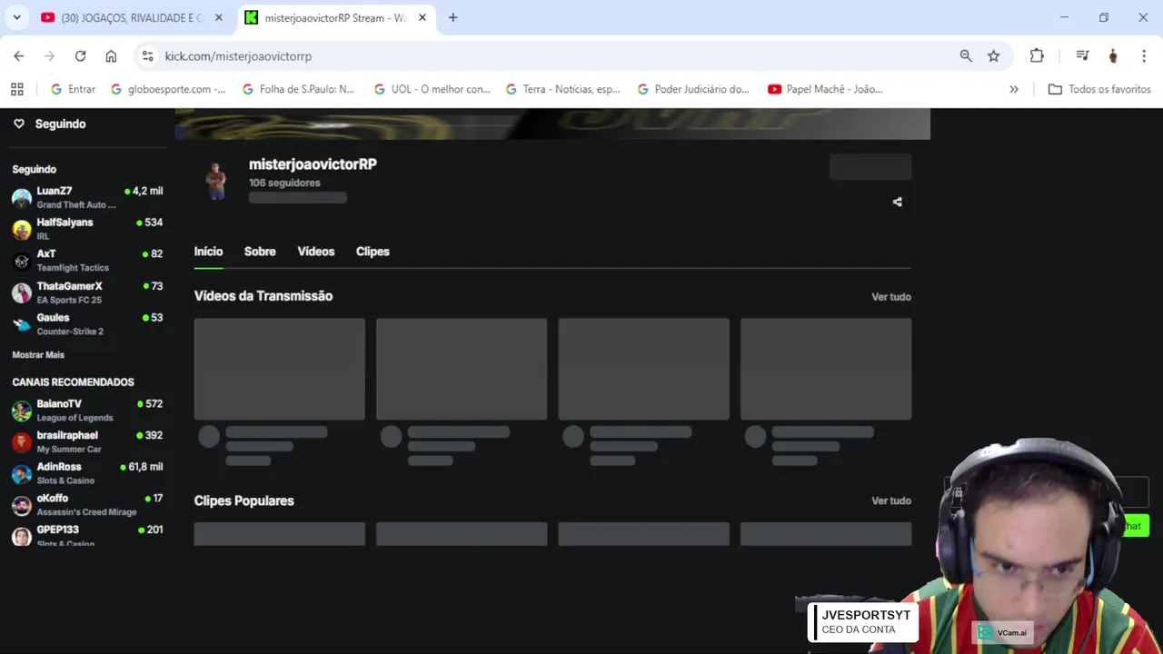Click the zoom magnifier in address bar

pos(966,56)
